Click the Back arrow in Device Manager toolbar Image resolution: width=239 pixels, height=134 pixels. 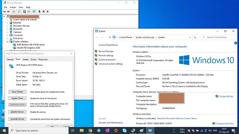4,11
